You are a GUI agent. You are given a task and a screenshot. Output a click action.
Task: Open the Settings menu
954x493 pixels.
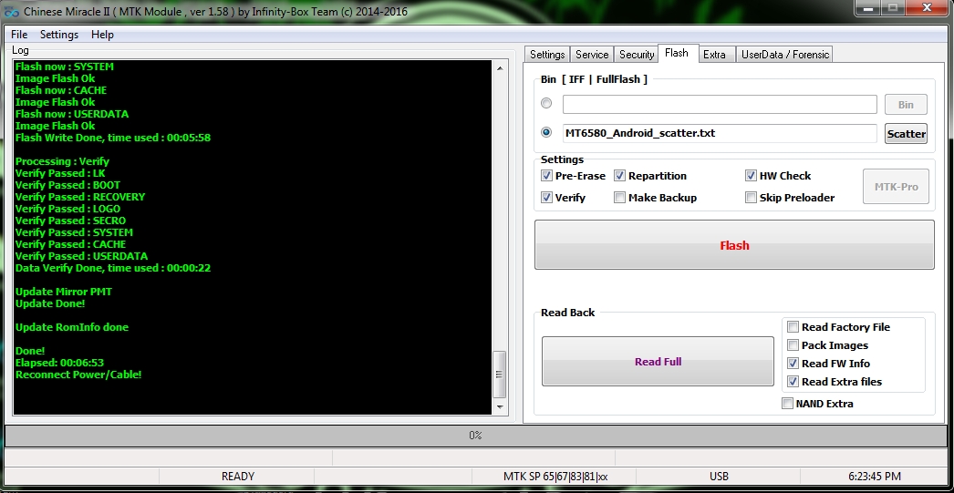pyautogui.click(x=59, y=35)
